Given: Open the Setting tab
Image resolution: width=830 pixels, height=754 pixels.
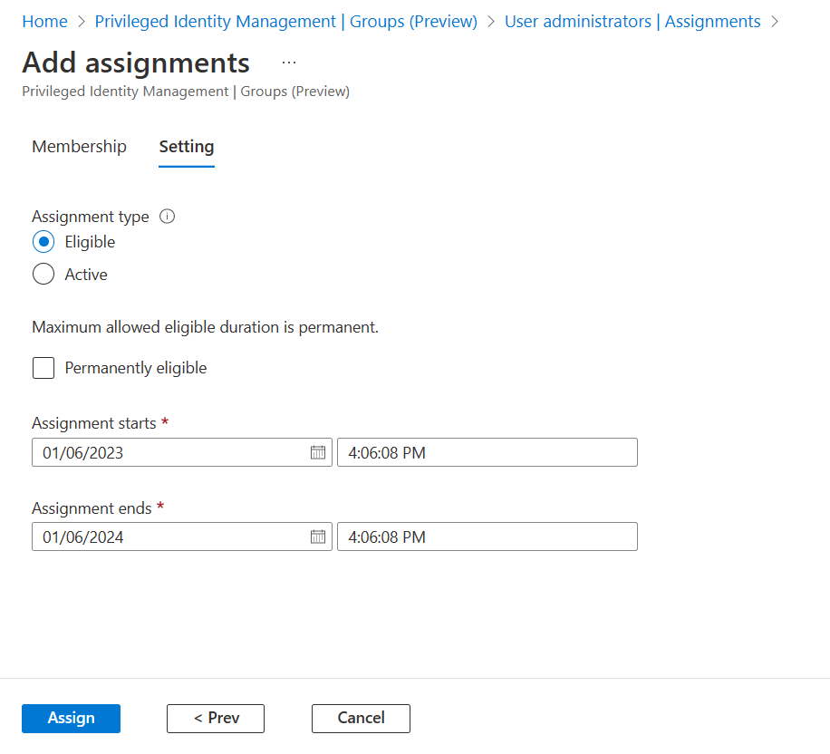Looking at the screenshot, I should [187, 147].
